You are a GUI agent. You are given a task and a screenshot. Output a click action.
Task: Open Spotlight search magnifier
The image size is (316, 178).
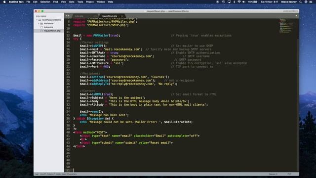(x=301, y=2)
